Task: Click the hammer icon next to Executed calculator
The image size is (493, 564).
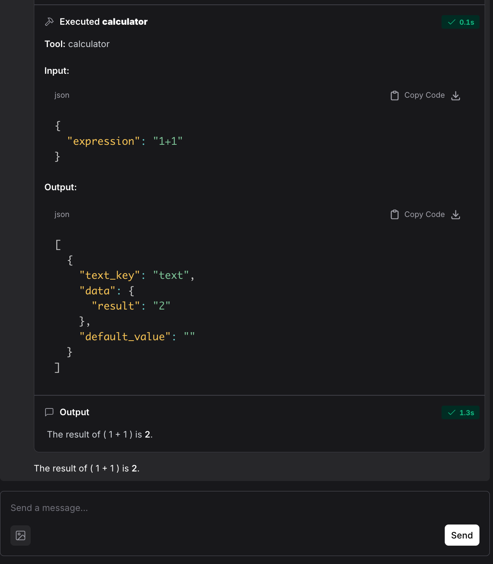Action: tap(49, 22)
